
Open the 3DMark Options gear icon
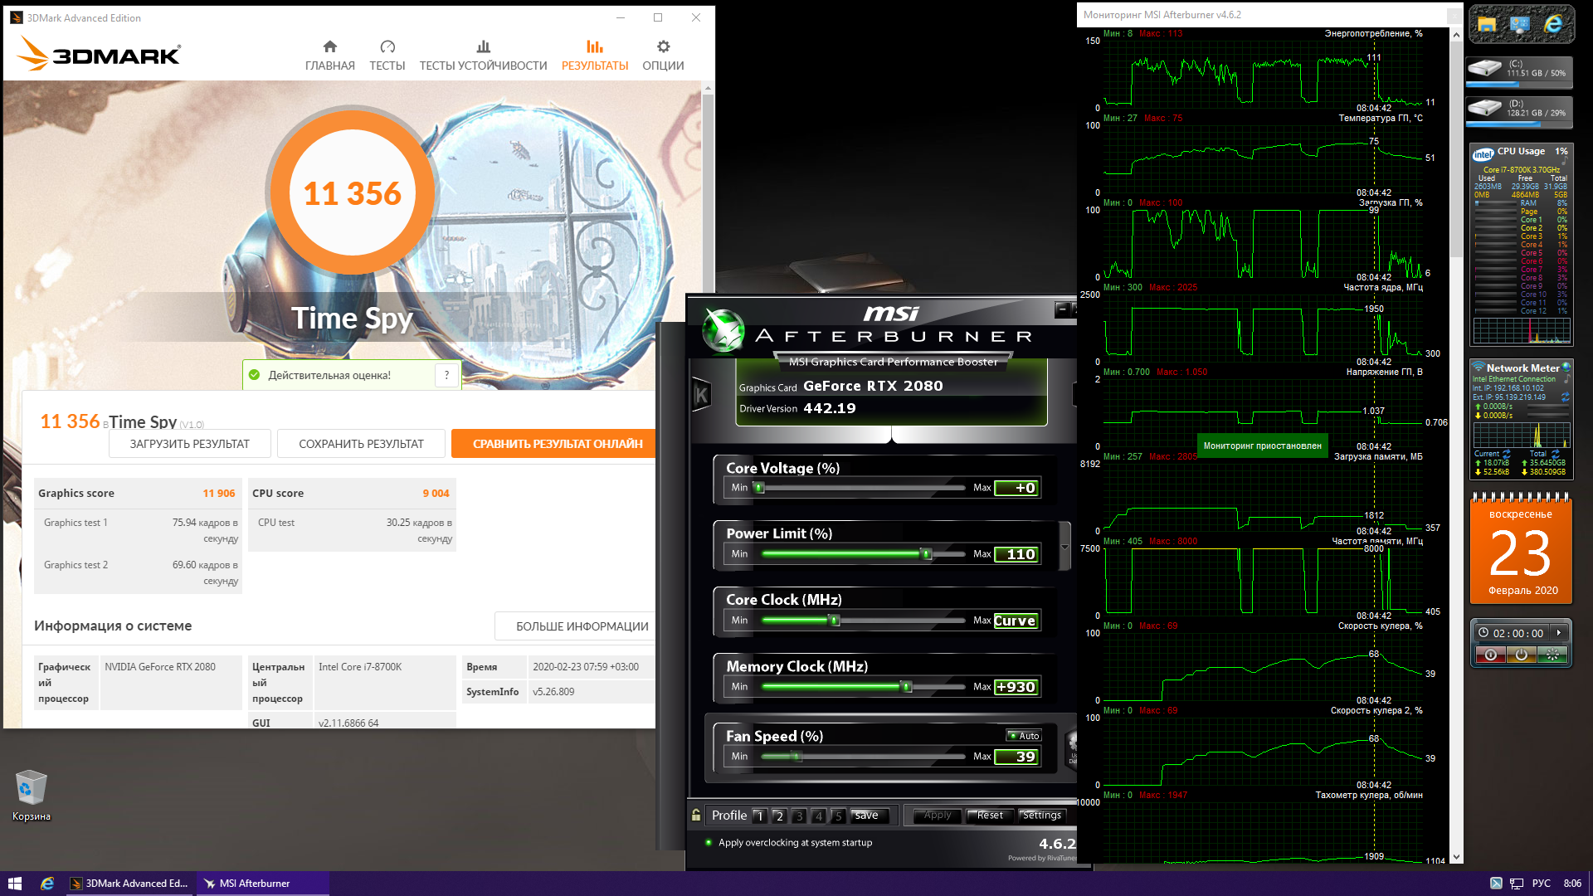tap(663, 47)
